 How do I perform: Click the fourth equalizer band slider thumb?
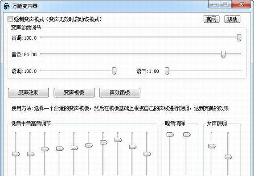[x=60, y=148]
